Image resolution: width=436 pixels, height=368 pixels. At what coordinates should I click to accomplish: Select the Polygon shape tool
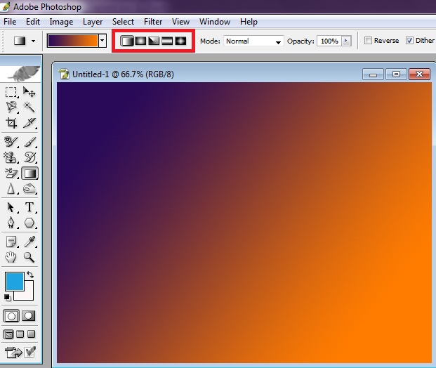[29, 223]
